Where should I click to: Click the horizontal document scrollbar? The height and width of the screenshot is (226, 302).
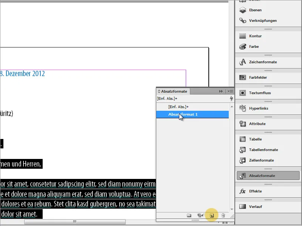[x=75, y=222]
